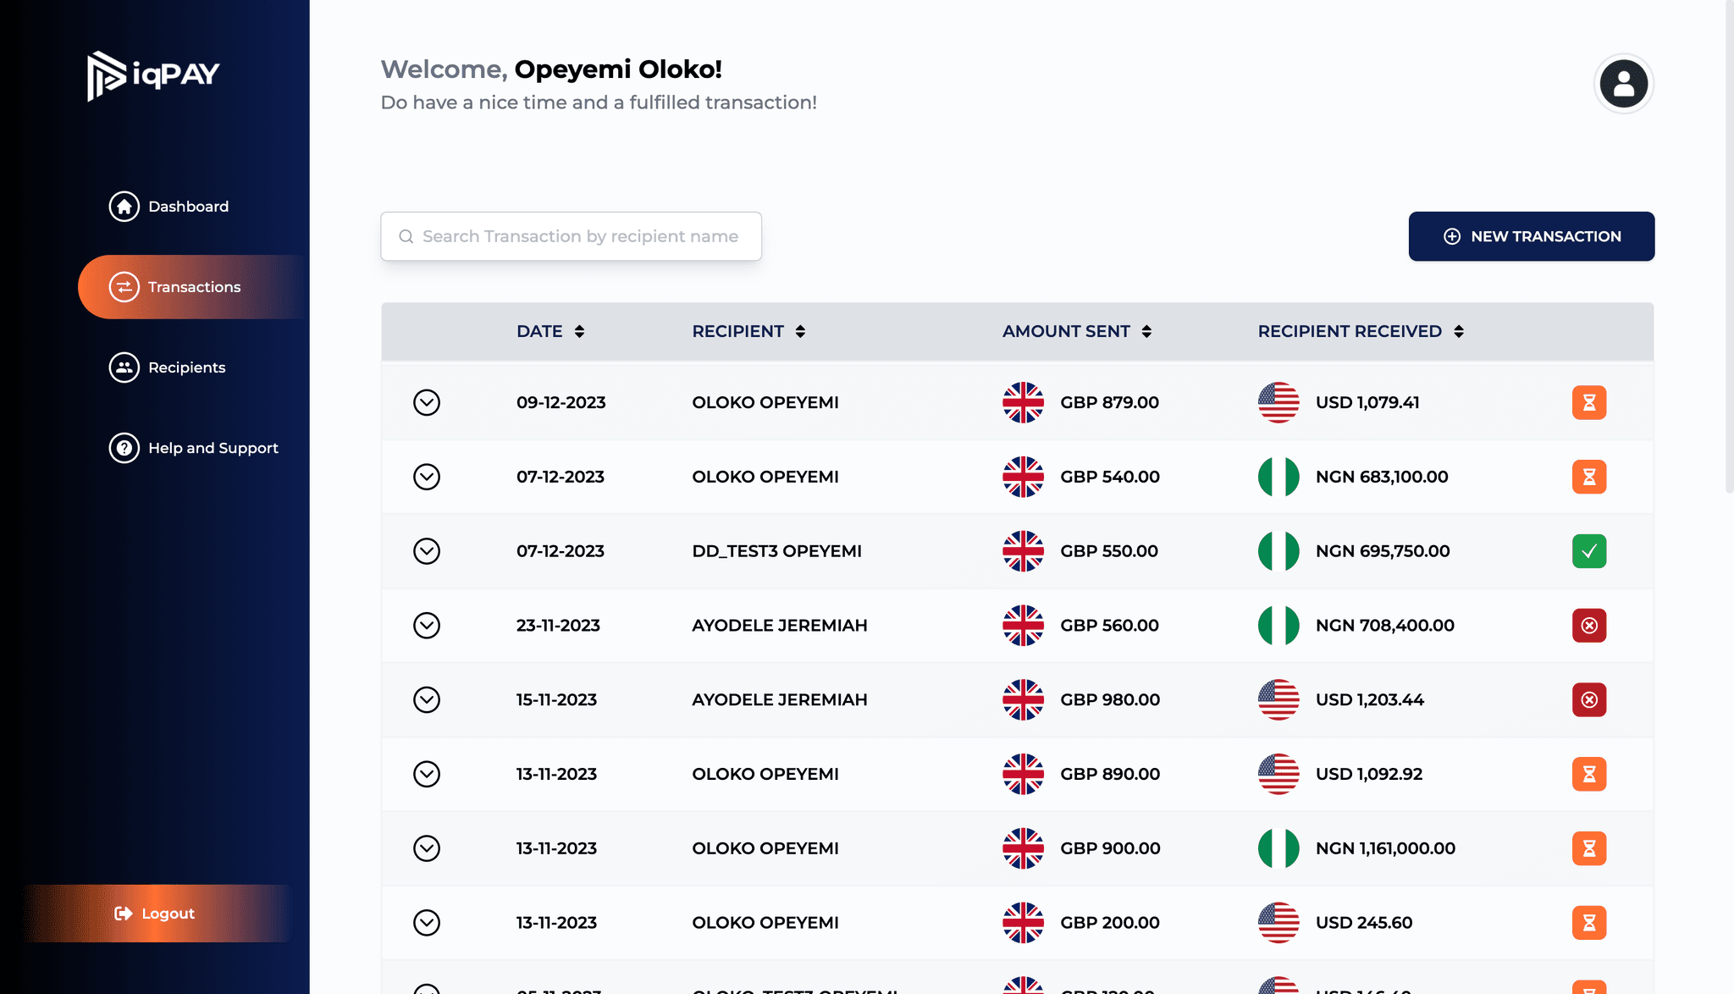The image size is (1734, 994).
Task: Click UK flag beside GBP 560.00
Action: click(1023, 626)
